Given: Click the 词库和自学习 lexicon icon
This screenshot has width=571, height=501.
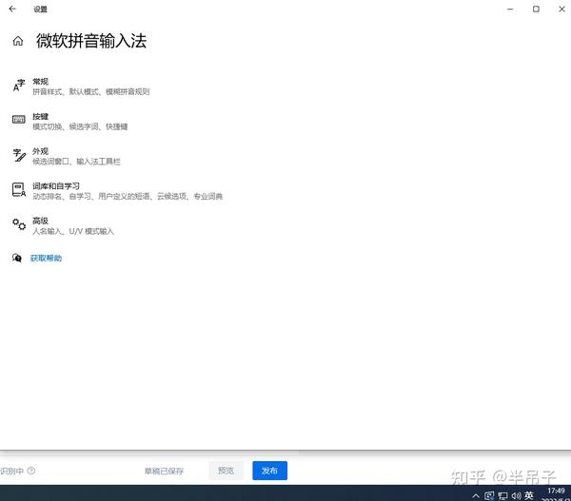Looking at the screenshot, I should click(x=19, y=190).
